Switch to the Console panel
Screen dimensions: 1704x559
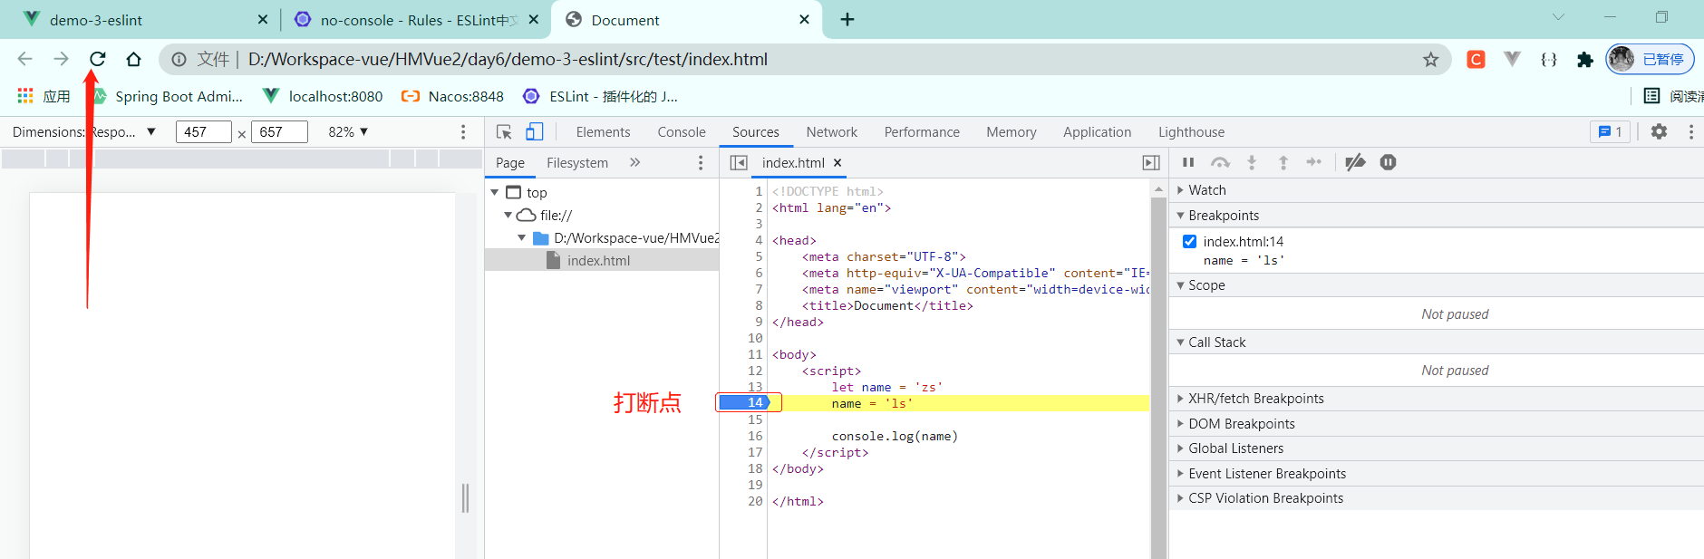point(682,132)
